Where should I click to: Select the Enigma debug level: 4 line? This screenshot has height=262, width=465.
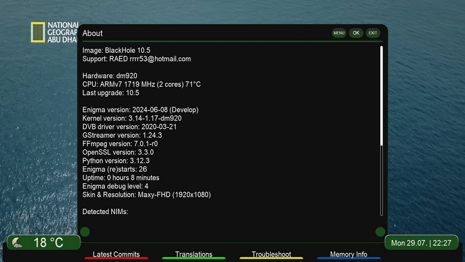tap(115, 186)
